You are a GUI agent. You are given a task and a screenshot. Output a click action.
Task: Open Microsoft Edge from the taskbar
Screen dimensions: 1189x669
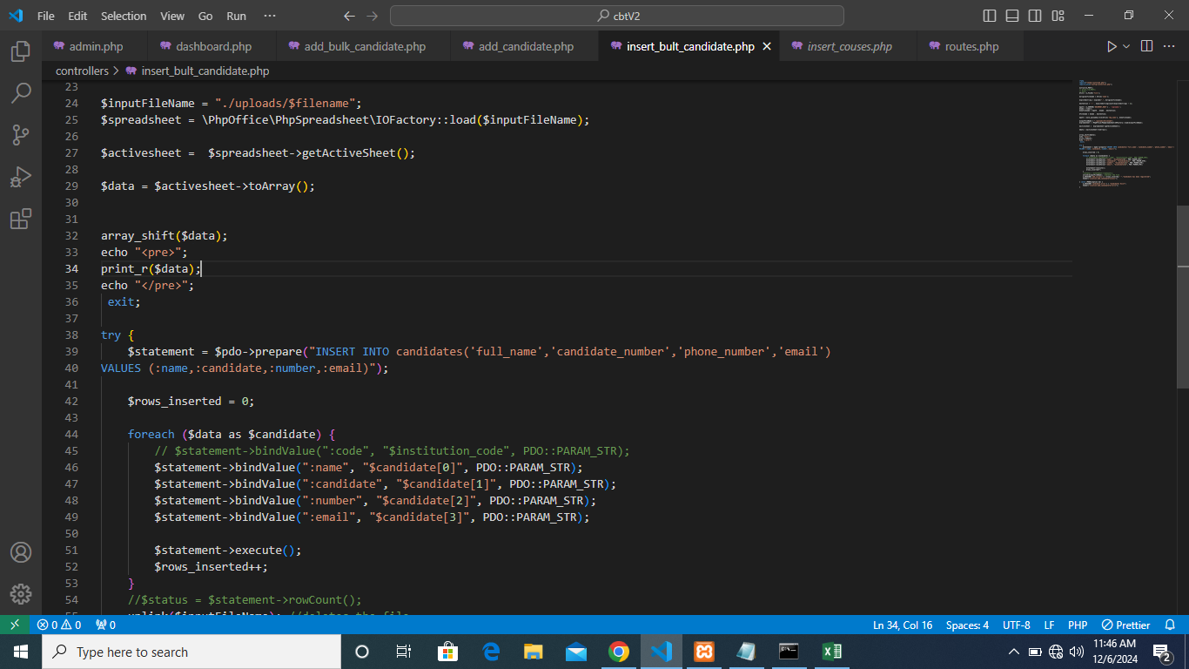point(491,652)
